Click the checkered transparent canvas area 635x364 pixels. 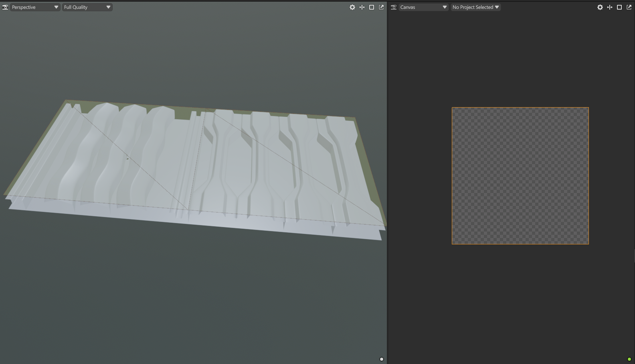(x=520, y=175)
